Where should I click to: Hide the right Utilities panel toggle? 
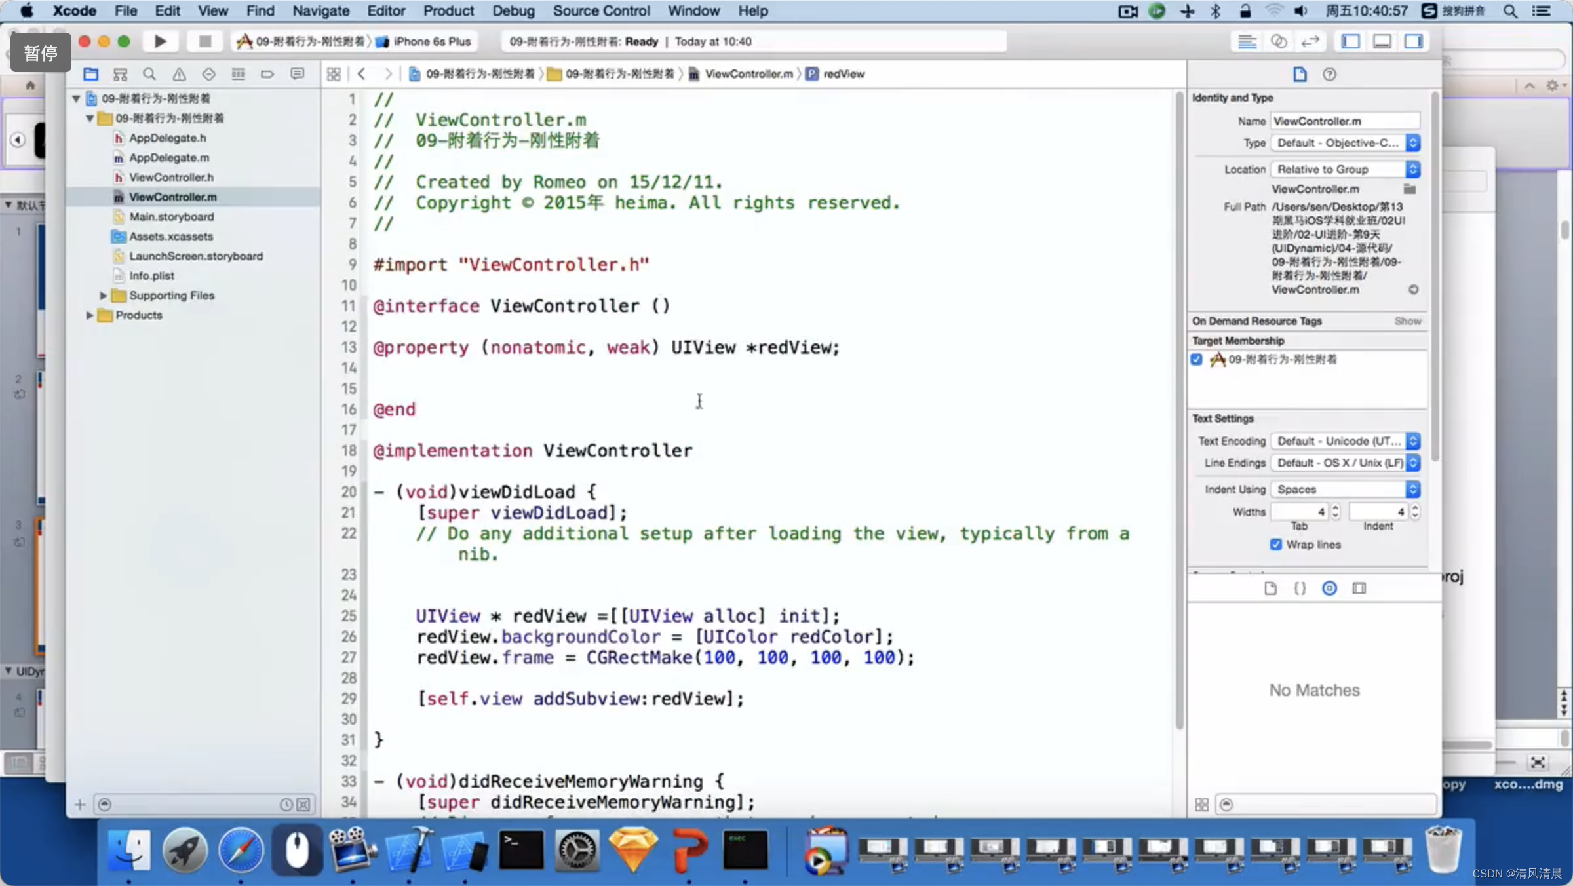click(1414, 41)
